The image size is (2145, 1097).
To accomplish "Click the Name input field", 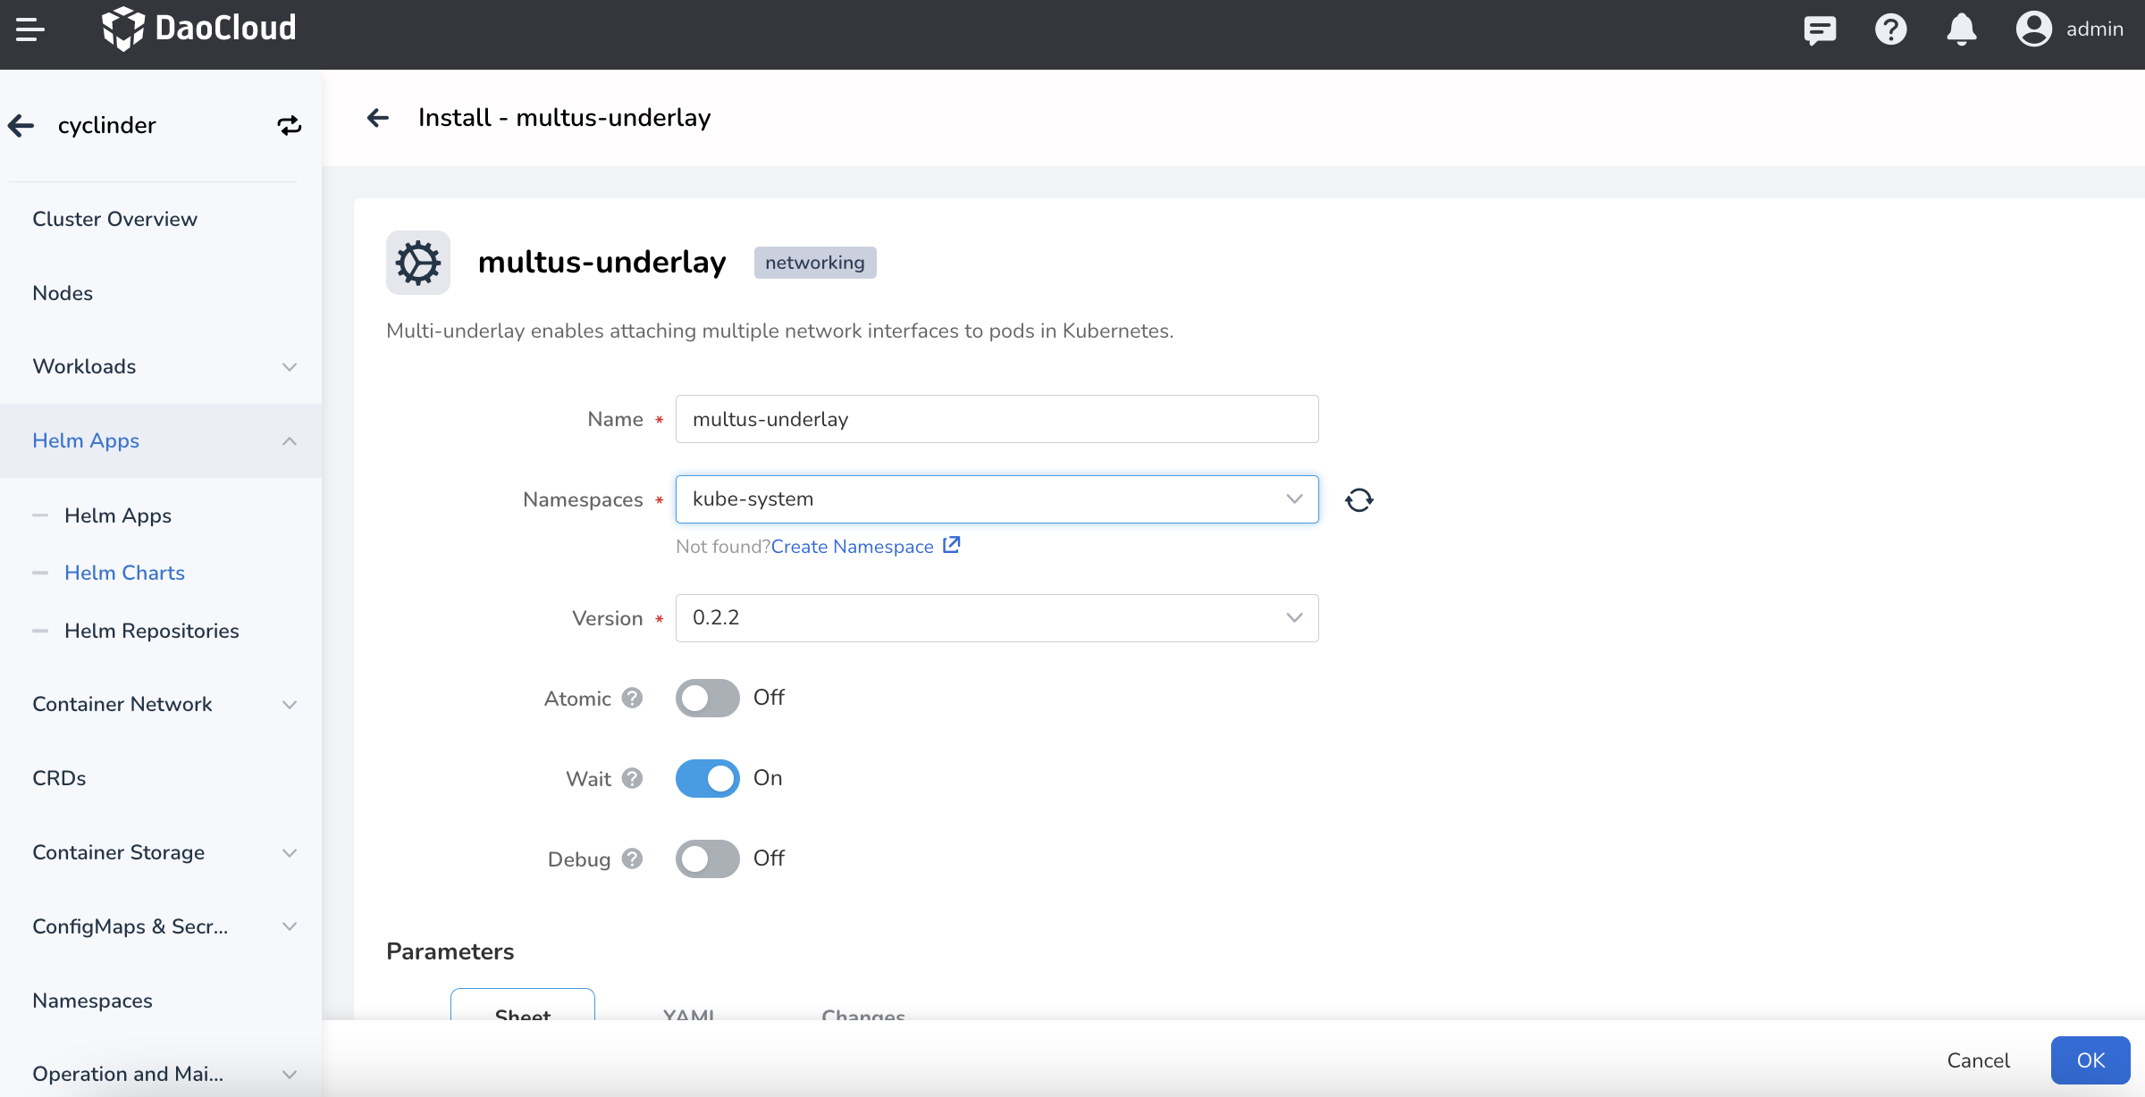I will point(997,419).
